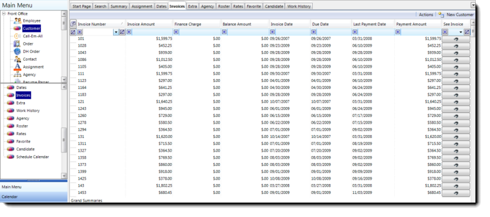The width and height of the screenshot is (490, 217).
Task: Open the Summary tab
Action: (119, 6)
